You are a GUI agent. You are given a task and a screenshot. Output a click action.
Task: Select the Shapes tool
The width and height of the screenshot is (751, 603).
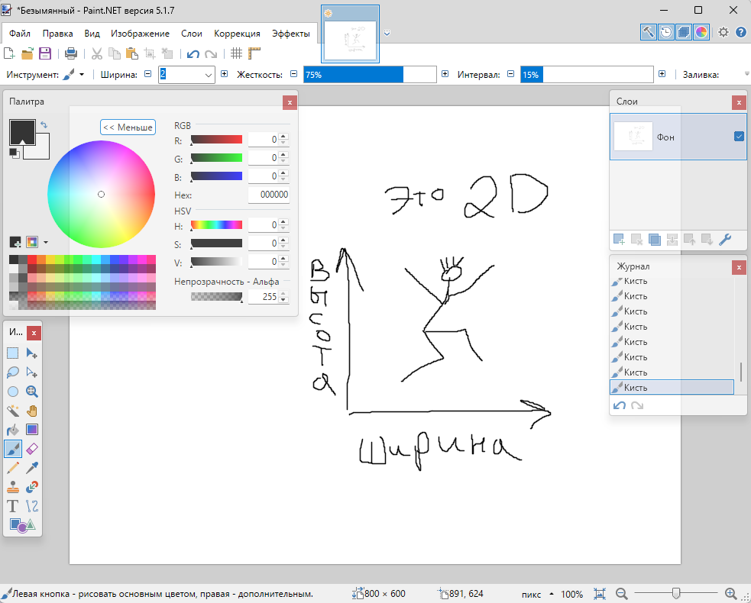tap(22, 525)
